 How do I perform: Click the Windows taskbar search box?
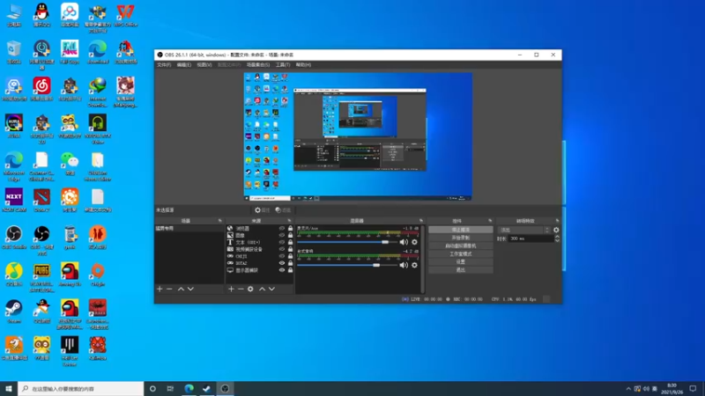click(81, 389)
